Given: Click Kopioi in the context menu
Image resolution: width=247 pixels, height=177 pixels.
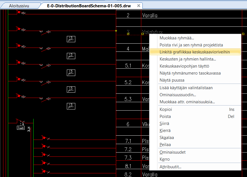Looking at the screenshot, I should tap(166, 109).
